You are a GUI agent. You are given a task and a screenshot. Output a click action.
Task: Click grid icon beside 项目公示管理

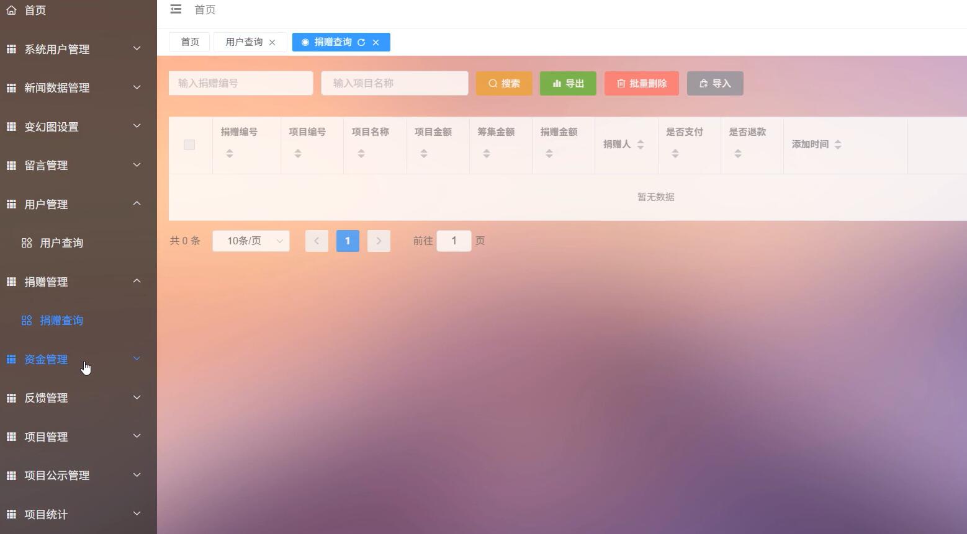point(11,476)
